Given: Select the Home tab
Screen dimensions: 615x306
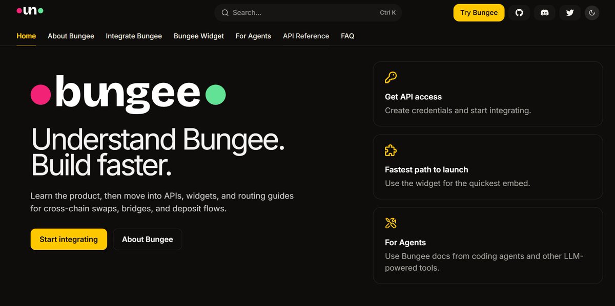Looking at the screenshot, I should (26, 36).
